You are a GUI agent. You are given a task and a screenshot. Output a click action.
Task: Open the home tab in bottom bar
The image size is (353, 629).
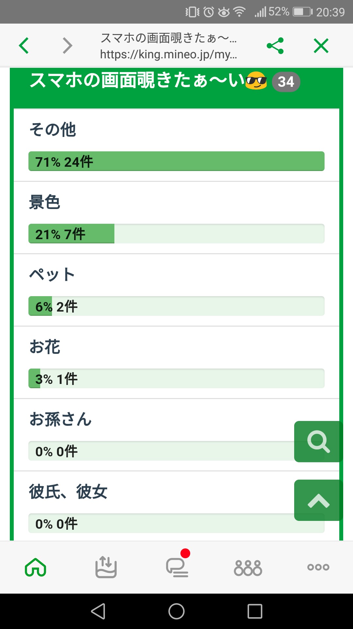click(35, 567)
